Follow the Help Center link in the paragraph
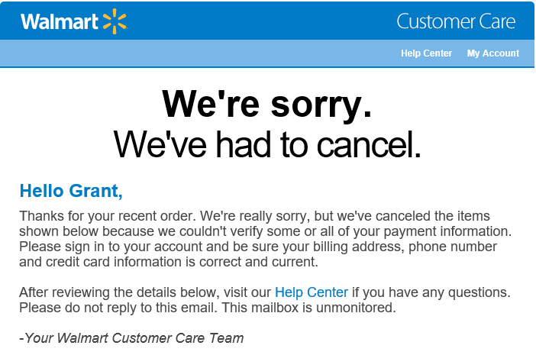The image size is (536, 355). click(312, 292)
